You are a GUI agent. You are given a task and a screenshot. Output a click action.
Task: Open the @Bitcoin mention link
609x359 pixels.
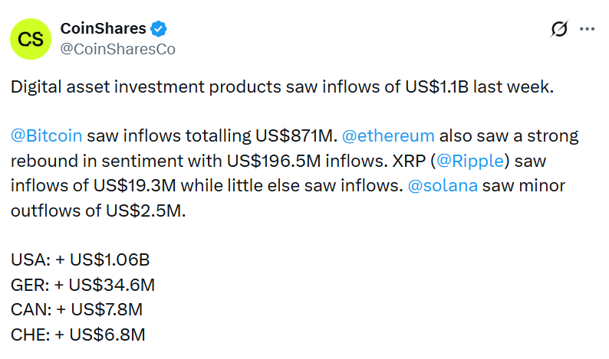46,136
